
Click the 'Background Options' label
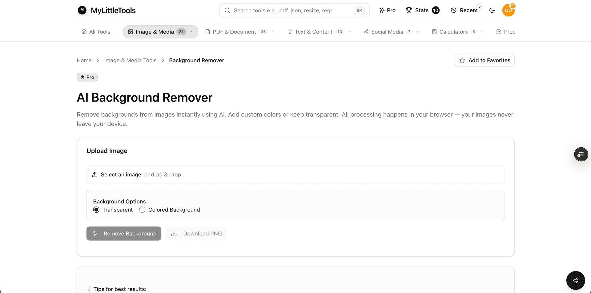click(x=119, y=201)
